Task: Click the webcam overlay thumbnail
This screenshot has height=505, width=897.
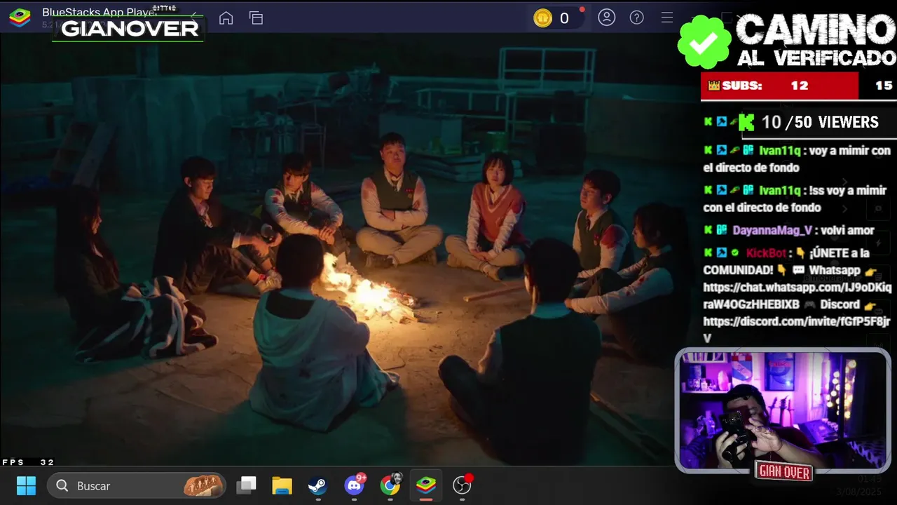Action: point(783,411)
